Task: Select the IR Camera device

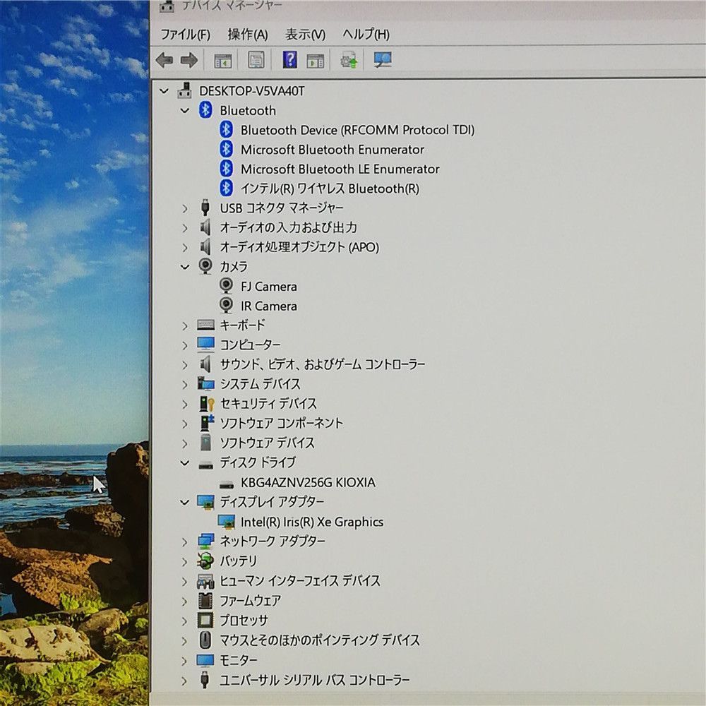Action: tap(269, 306)
